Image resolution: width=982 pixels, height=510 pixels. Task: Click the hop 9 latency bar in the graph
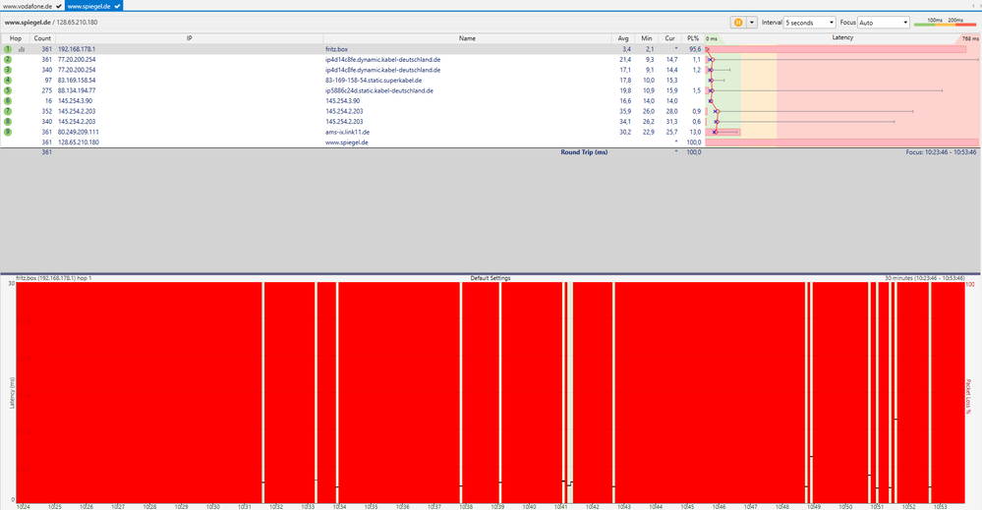[723, 132]
